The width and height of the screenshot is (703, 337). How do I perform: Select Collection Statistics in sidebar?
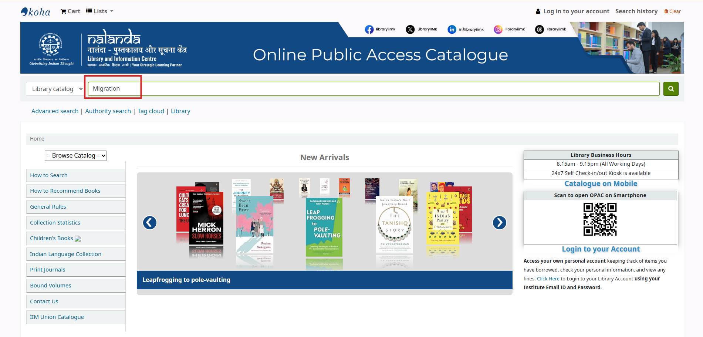click(55, 223)
